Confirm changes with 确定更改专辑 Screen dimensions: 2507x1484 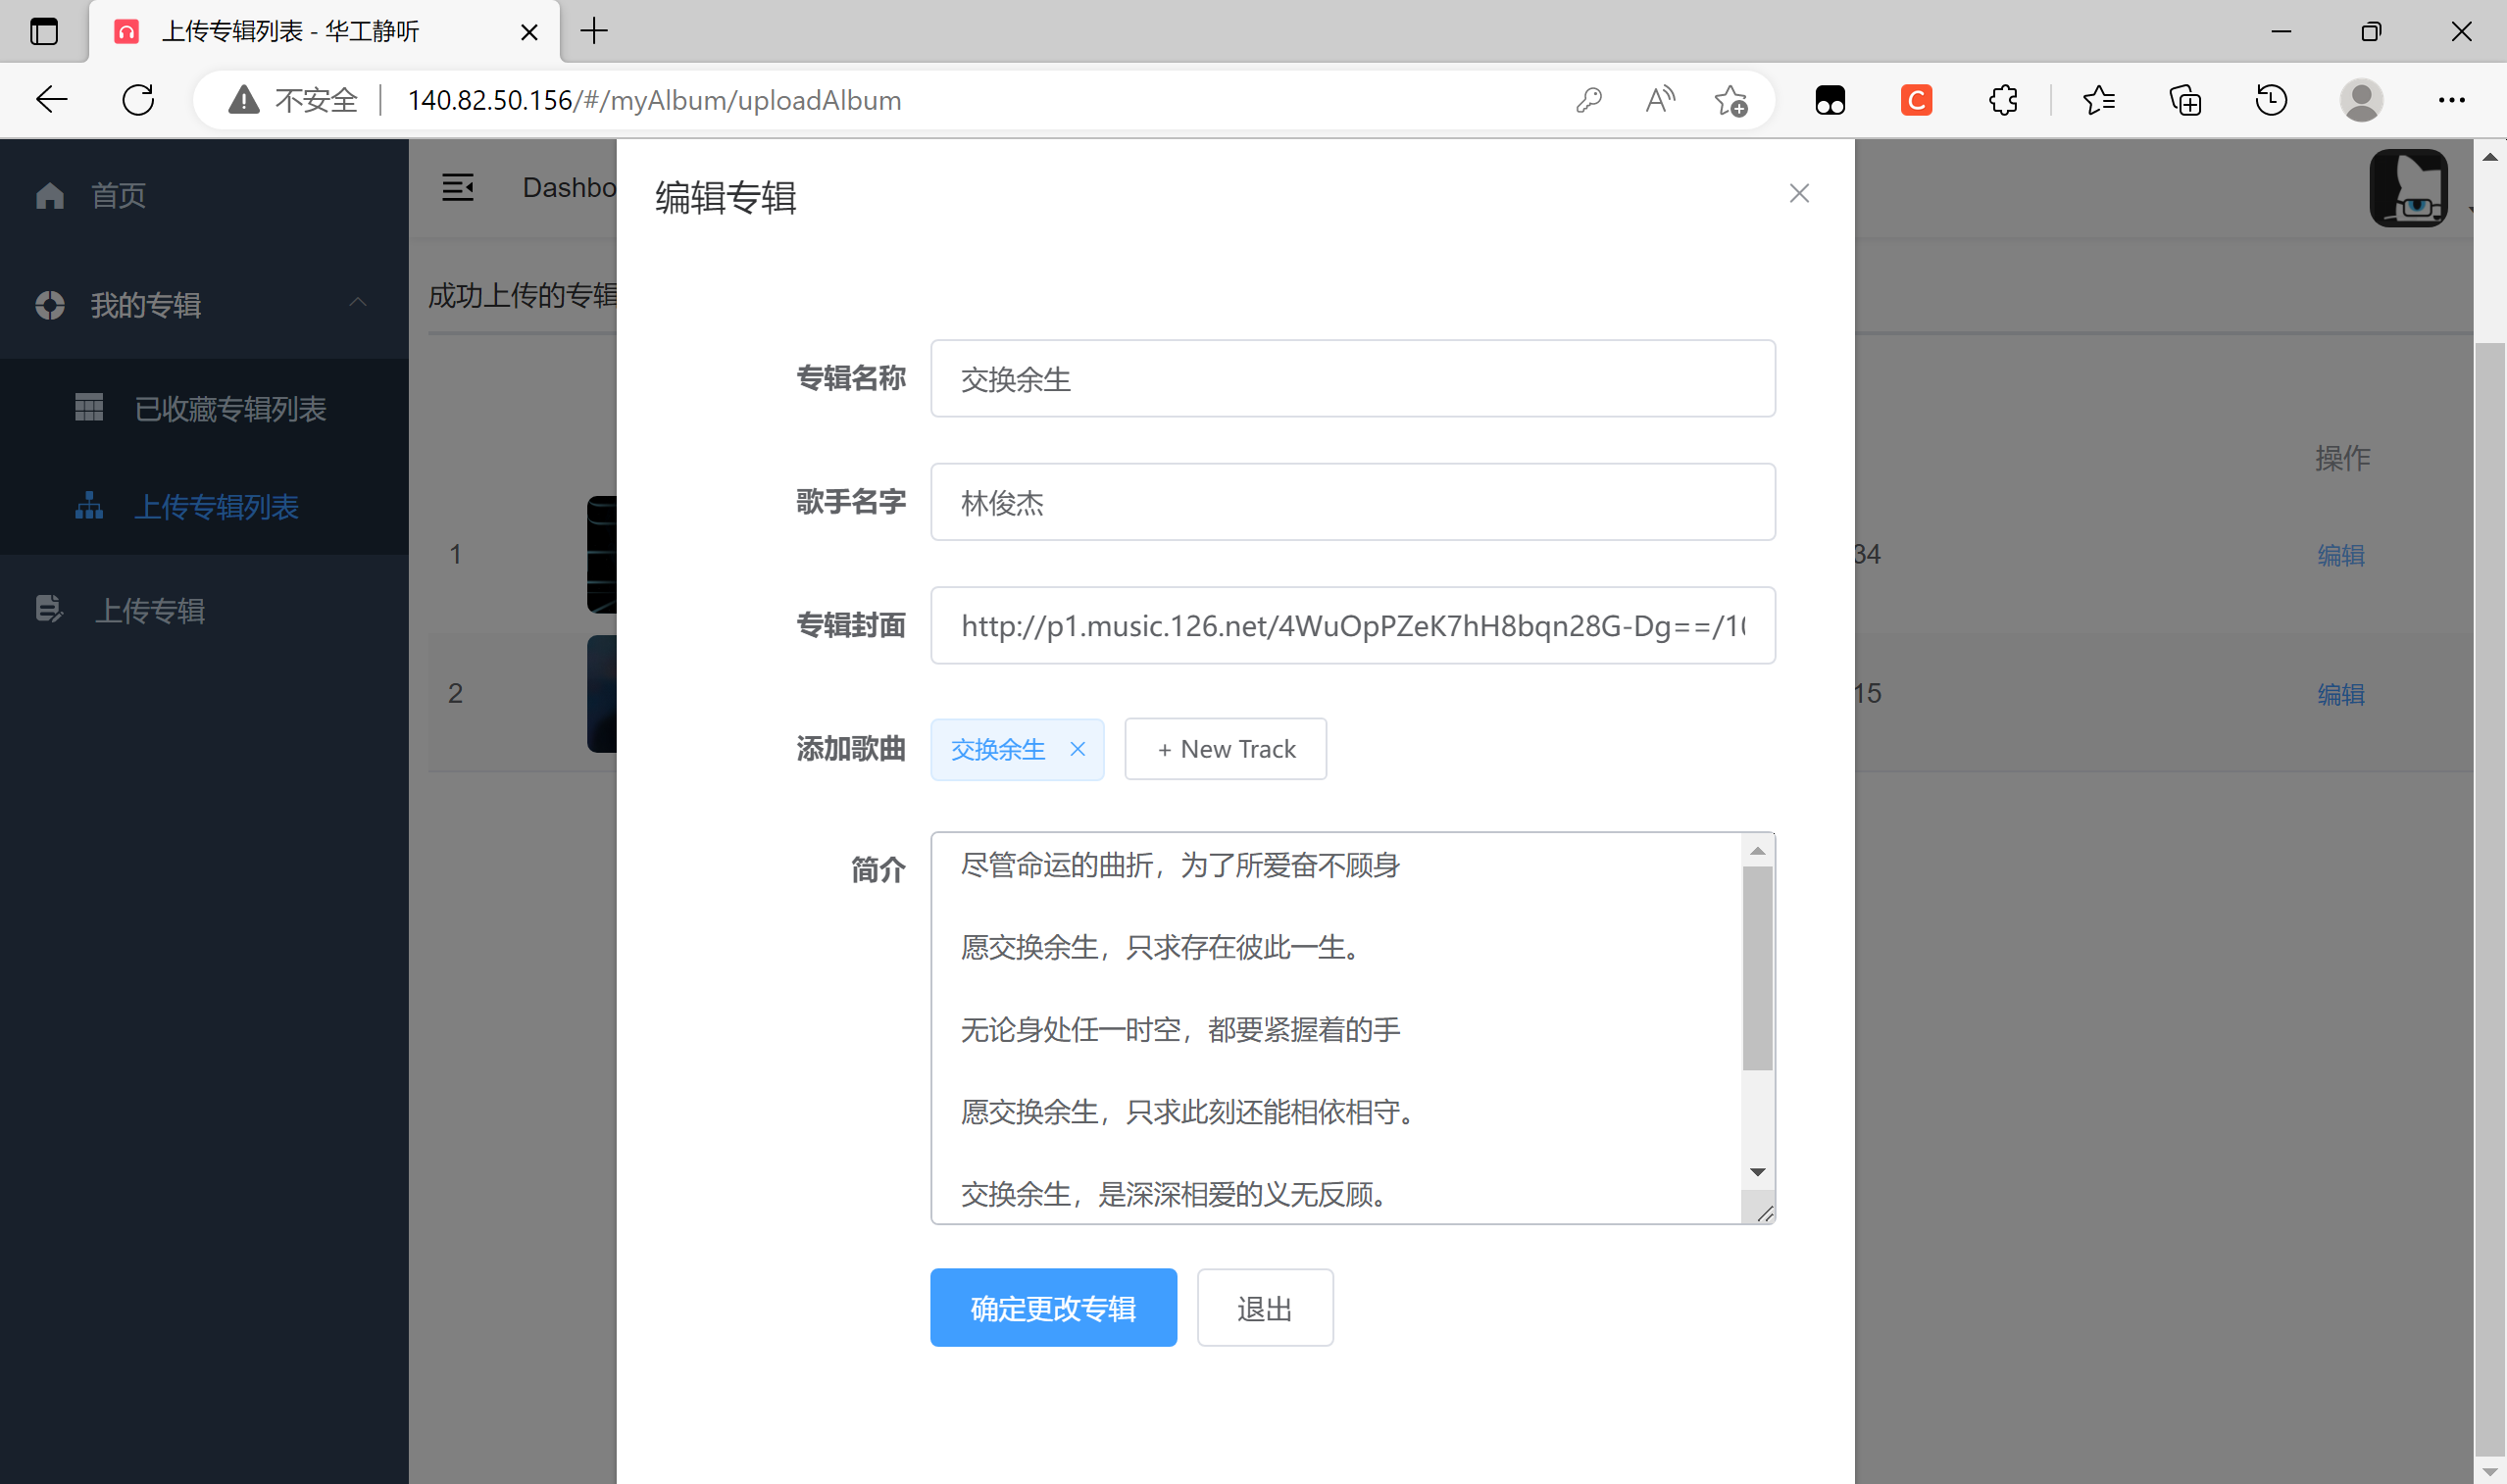tap(1053, 1307)
